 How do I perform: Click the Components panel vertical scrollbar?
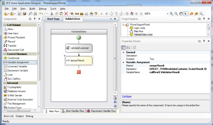tap(39, 53)
